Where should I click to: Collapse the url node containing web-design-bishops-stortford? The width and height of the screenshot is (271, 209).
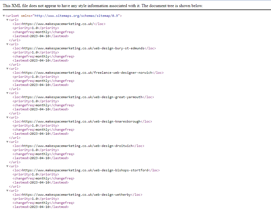(7, 166)
